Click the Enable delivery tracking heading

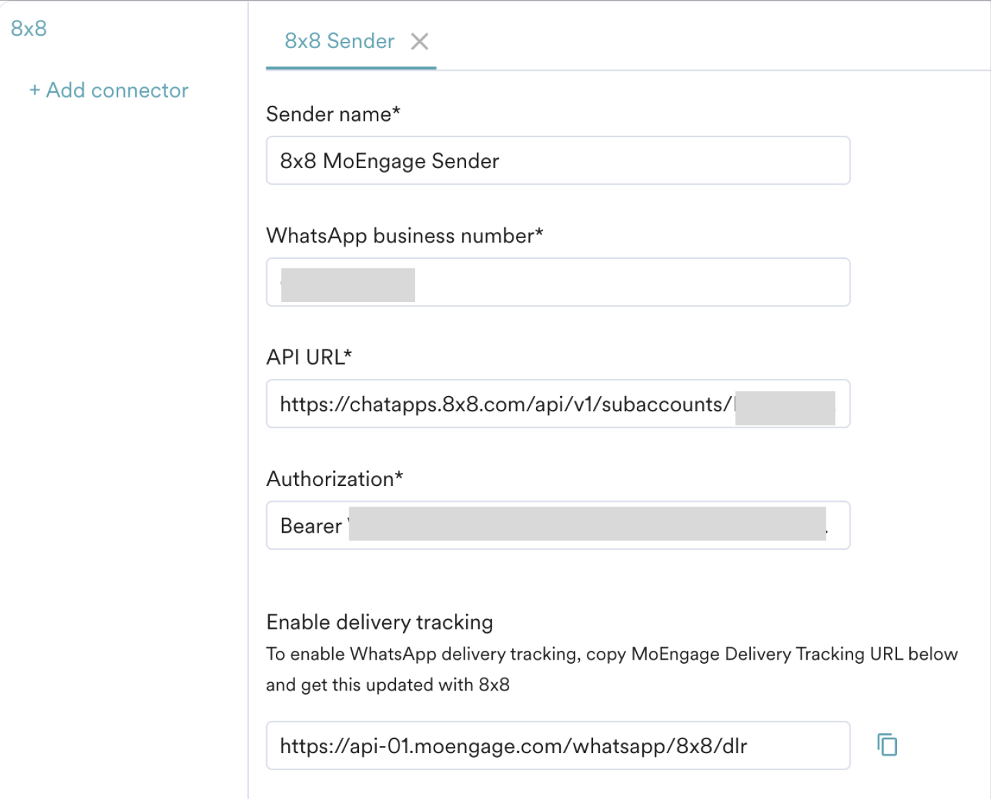[x=380, y=622]
